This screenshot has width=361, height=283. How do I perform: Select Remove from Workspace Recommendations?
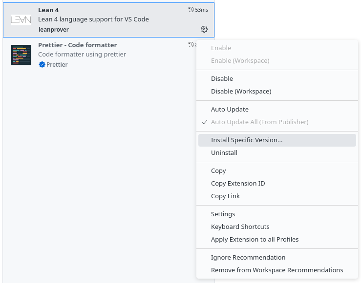pyautogui.click(x=277, y=270)
